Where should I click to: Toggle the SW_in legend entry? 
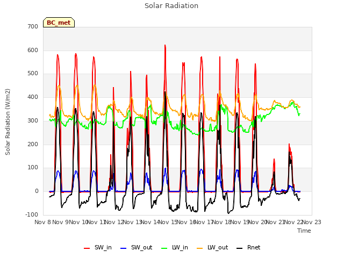(98, 247)
